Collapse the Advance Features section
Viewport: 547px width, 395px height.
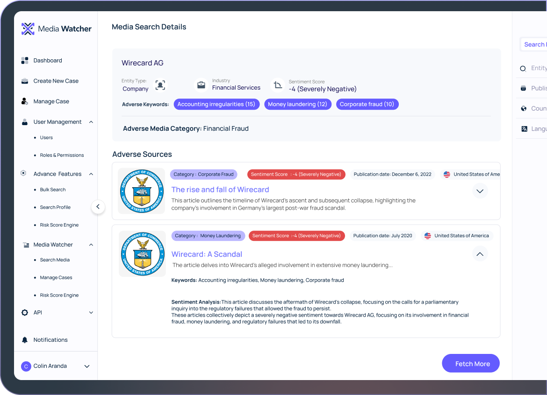[x=91, y=174]
